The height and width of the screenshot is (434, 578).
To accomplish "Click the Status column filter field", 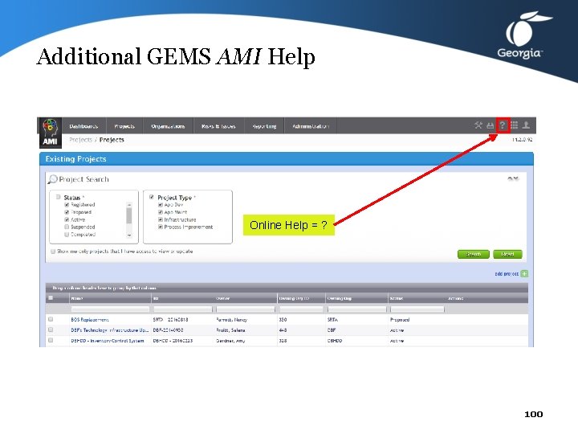I will (x=417, y=309).
